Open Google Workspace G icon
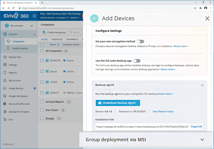Screen dimensions: 214x149 tap(5, 96)
